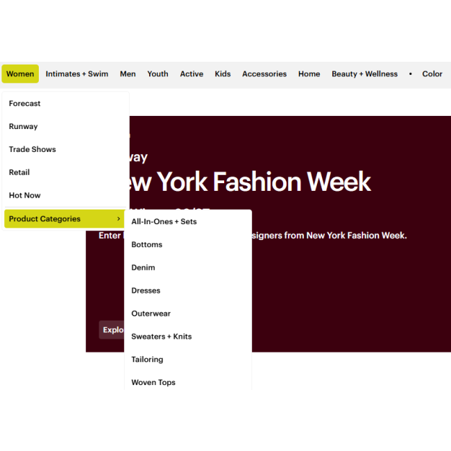Screen dimensions: 451x451
Task: Select Bottoms in the submenu
Action: tap(188, 244)
